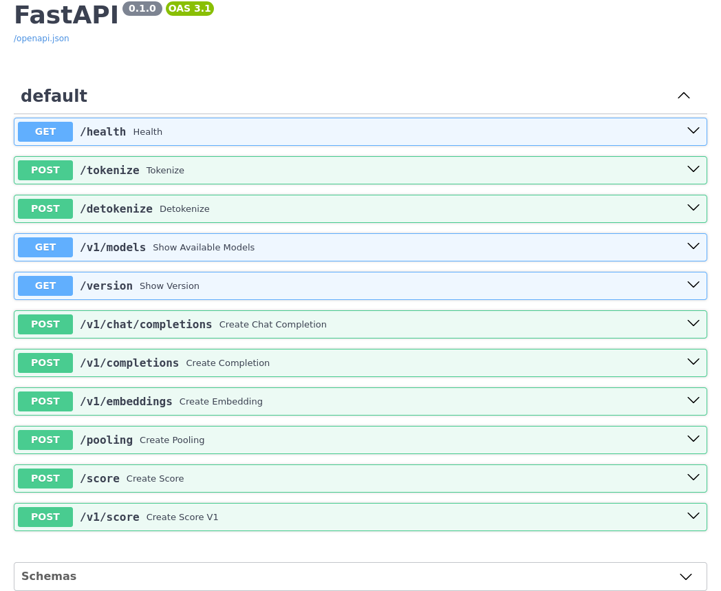Expand the /score endpoint chevron
The height and width of the screenshot is (591, 721).
[x=693, y=477]
